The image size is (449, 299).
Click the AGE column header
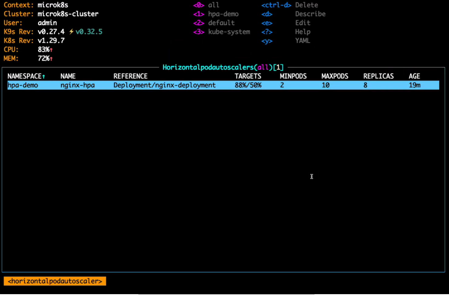414,76
